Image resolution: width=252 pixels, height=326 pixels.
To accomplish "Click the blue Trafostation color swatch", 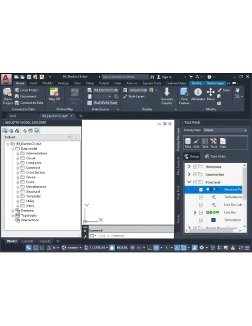I will [x=213, y=220].
